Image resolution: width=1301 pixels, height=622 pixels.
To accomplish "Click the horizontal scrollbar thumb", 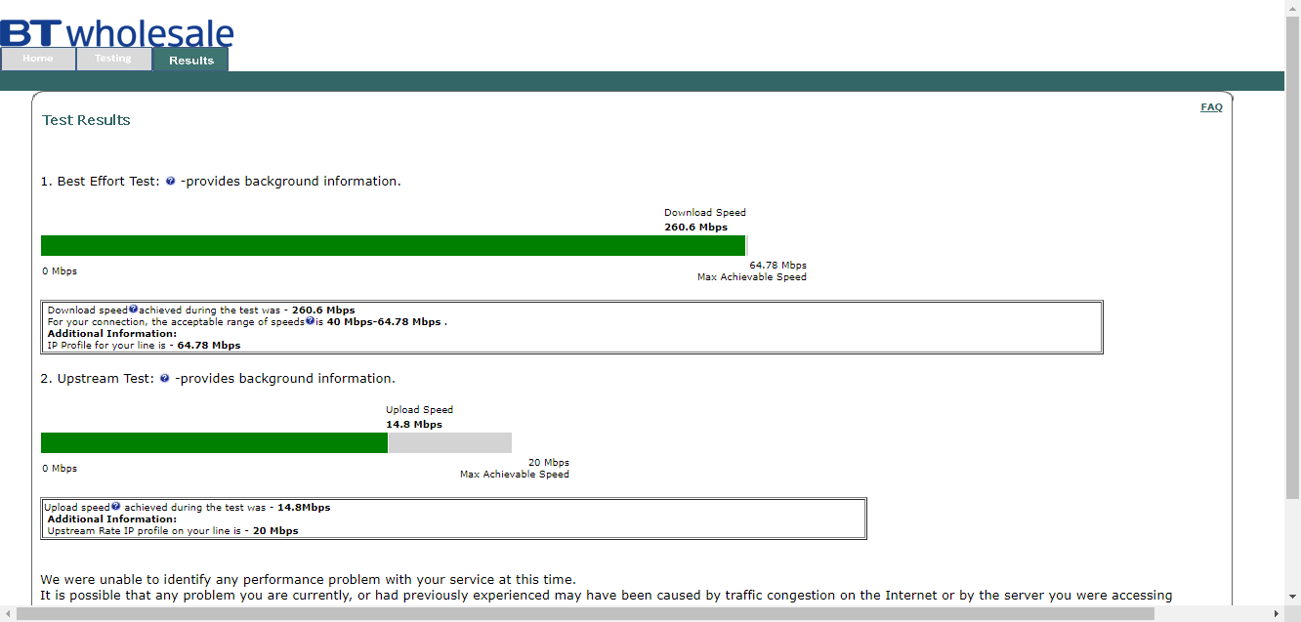I will (586, 613).
